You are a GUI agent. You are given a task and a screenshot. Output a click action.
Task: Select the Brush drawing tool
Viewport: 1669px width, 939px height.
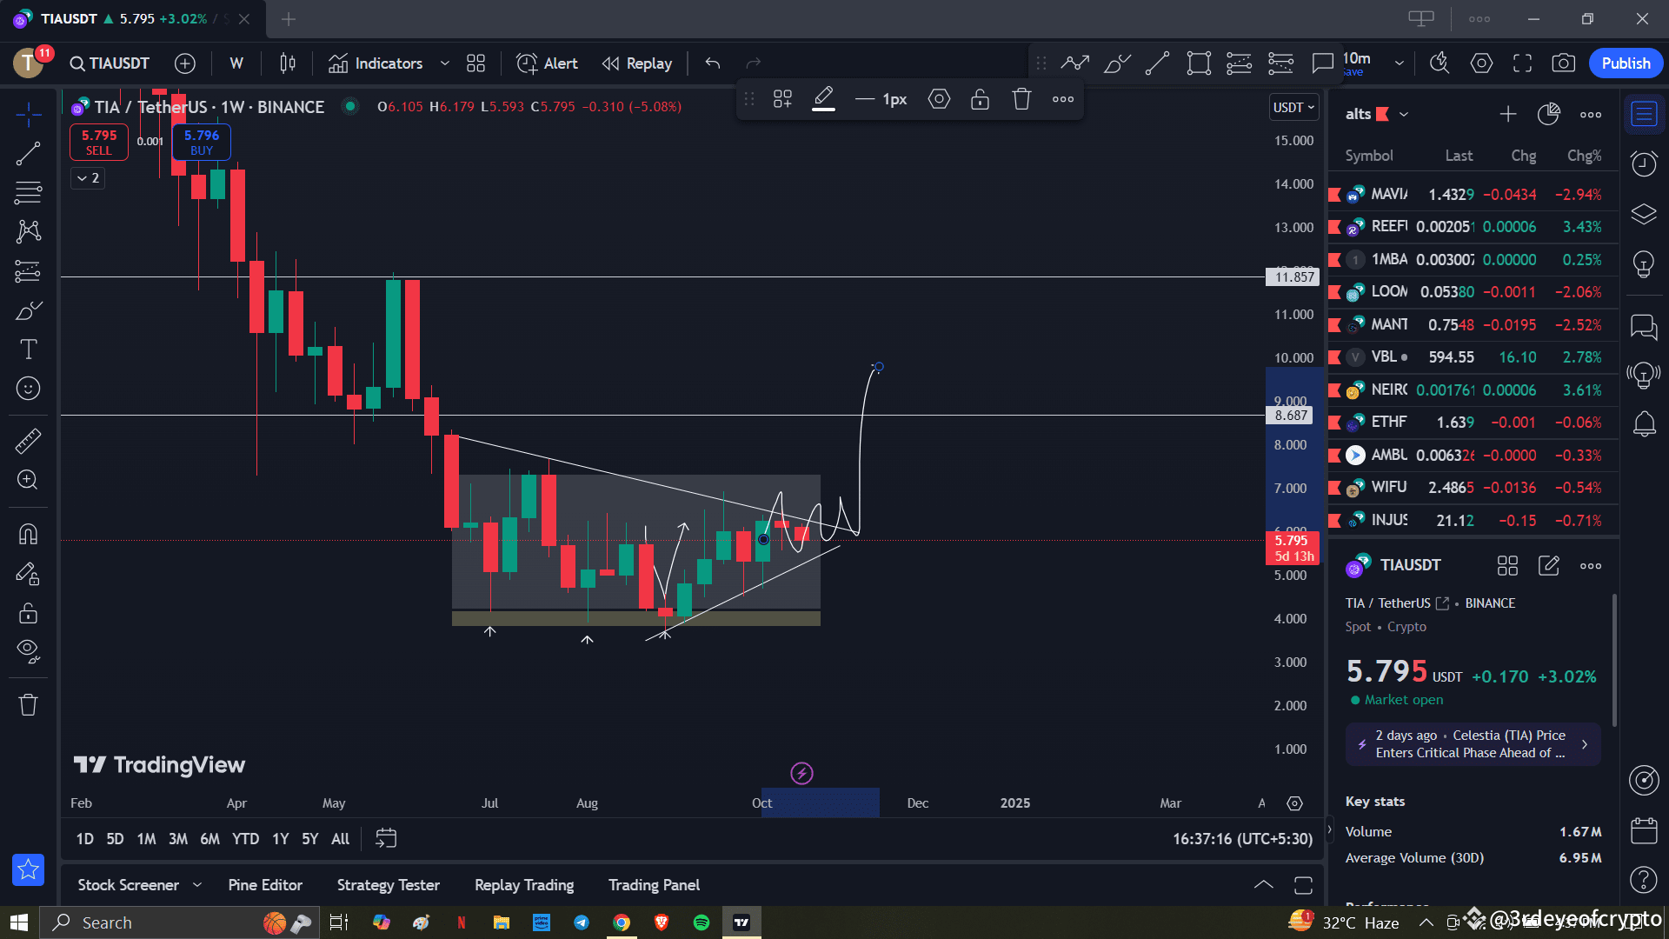29,310
